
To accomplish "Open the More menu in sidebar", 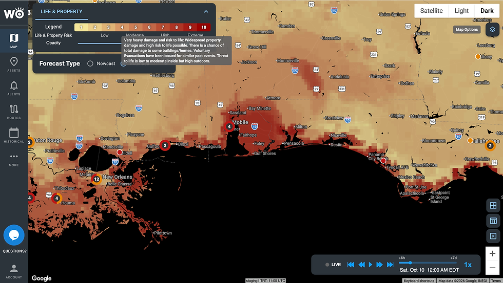I will pyautogui.click(x=14, y=160).
